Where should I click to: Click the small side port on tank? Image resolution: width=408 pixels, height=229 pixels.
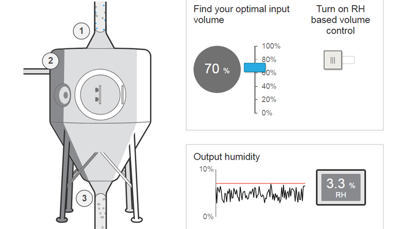point(63,94)
